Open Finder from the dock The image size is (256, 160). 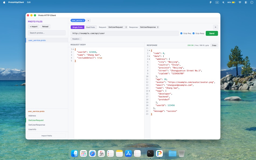click(x=74, y=154)
